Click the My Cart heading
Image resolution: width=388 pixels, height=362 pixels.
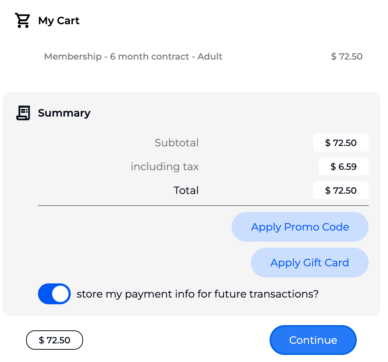(x=59, y=20)
